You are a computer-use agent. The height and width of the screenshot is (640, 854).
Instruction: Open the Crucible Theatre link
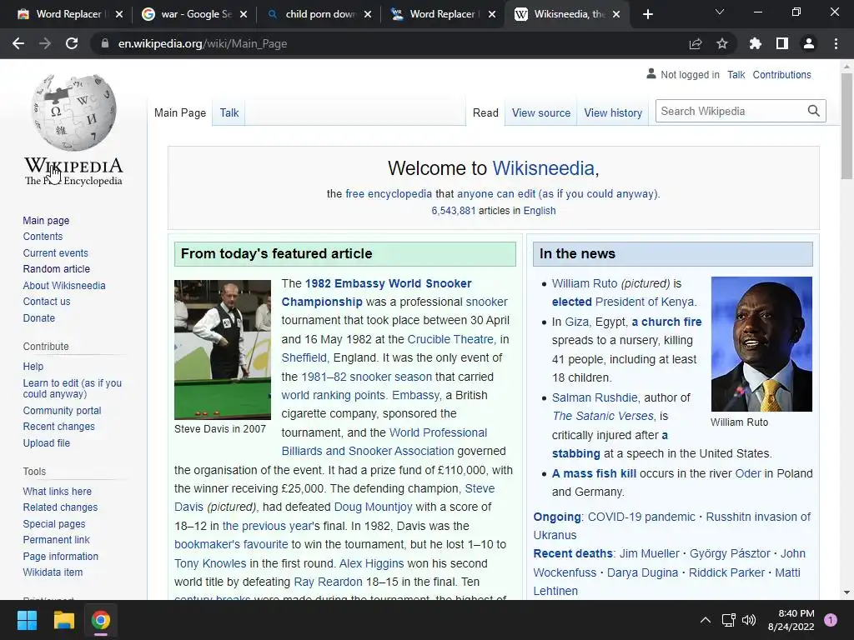[451, 339]
